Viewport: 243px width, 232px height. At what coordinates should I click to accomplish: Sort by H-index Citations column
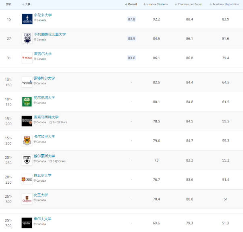click(156, 4)
